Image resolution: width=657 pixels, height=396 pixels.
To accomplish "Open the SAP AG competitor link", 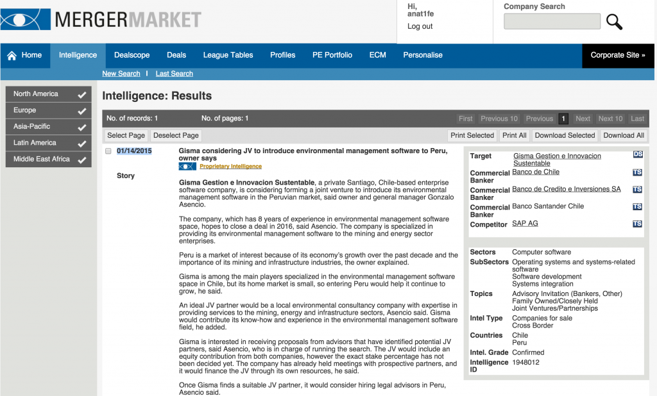I will point(525,224).
